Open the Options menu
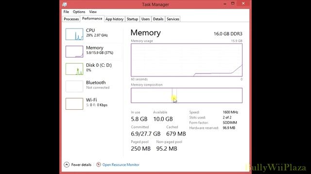 (79, 12)
